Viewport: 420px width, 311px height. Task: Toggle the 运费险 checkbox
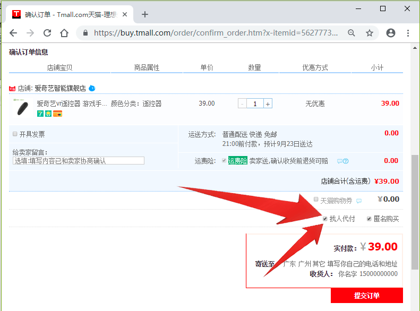tap(224, 161)
